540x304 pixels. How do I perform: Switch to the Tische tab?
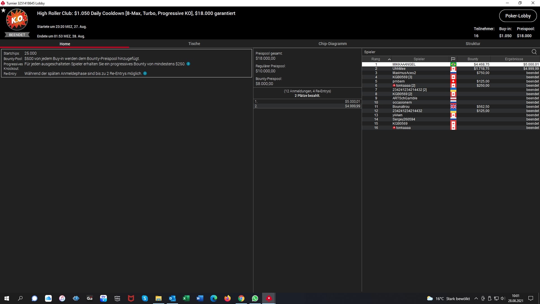[194, 44]
